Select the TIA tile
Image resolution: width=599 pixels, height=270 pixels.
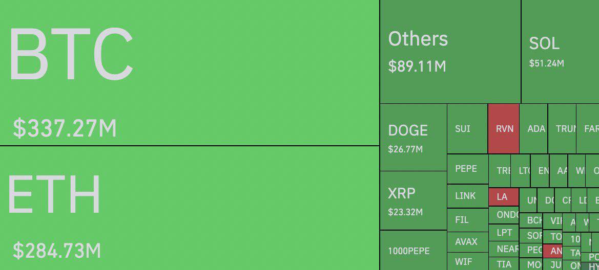coord(504,264)
